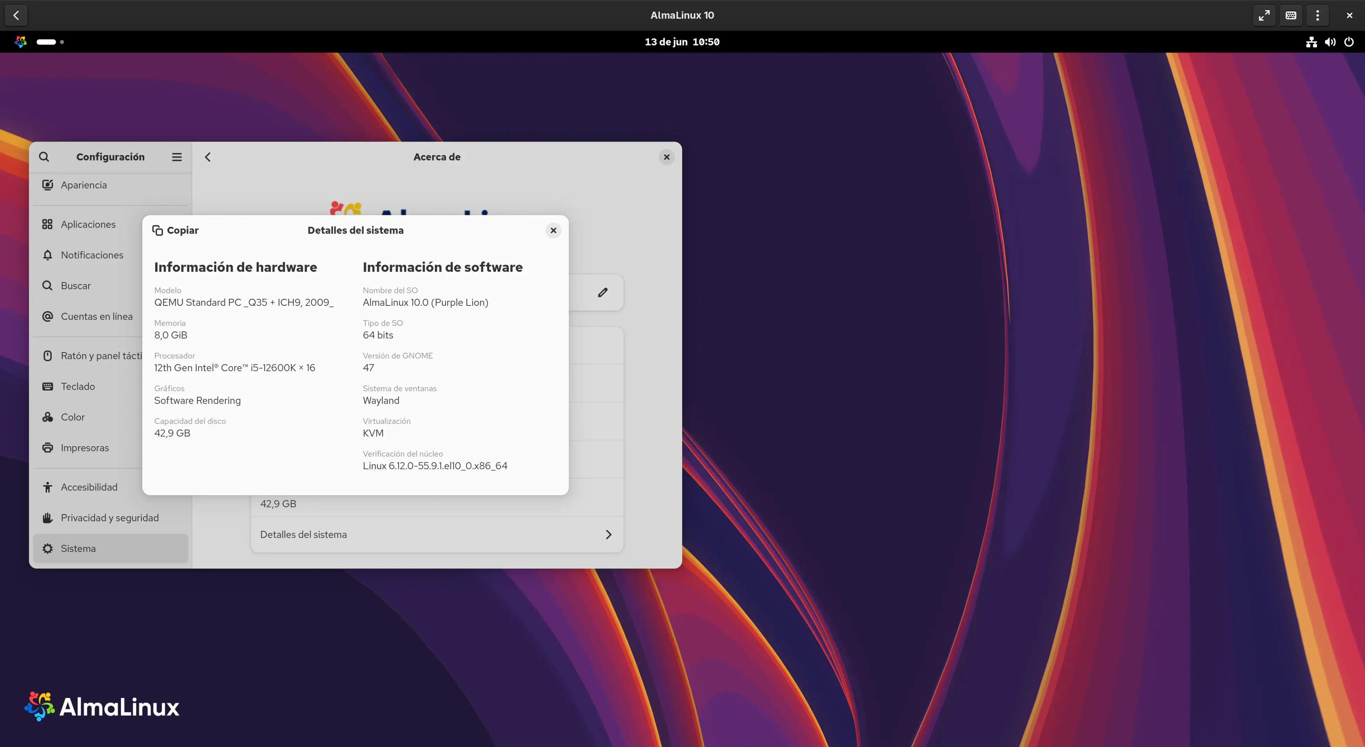1365x747 pixels.
Task: Close the Detalles del sistema dialog
Action: point(553,230)
